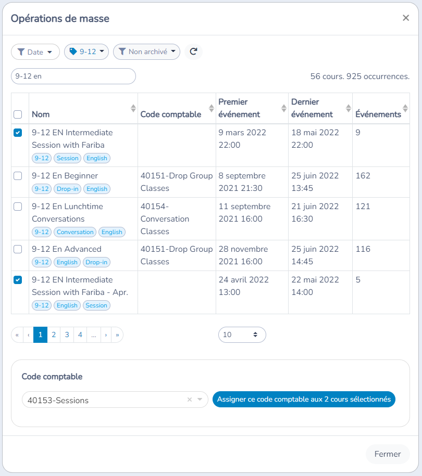Assign accounting code to 2 selected courses

[x=304, y=399]
